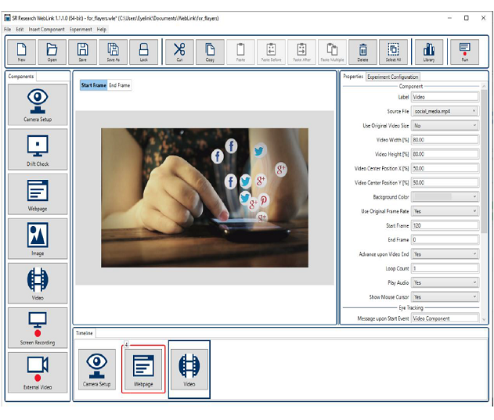Open the Insert Component menu

pos(47,29)
